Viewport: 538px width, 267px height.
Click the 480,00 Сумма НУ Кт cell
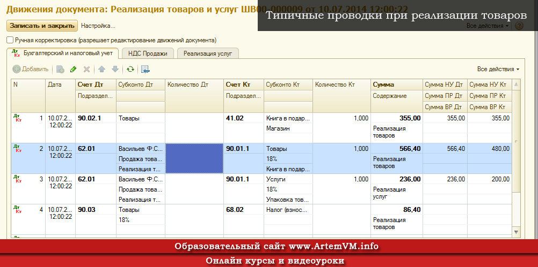click(x=489, y=149)
